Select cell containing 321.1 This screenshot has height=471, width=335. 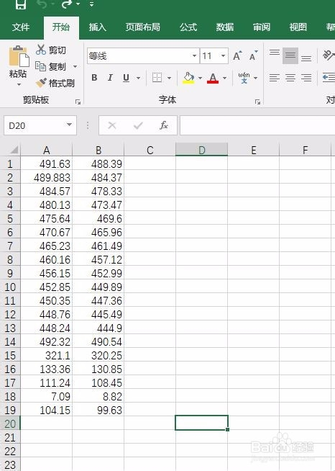point(47,355)
